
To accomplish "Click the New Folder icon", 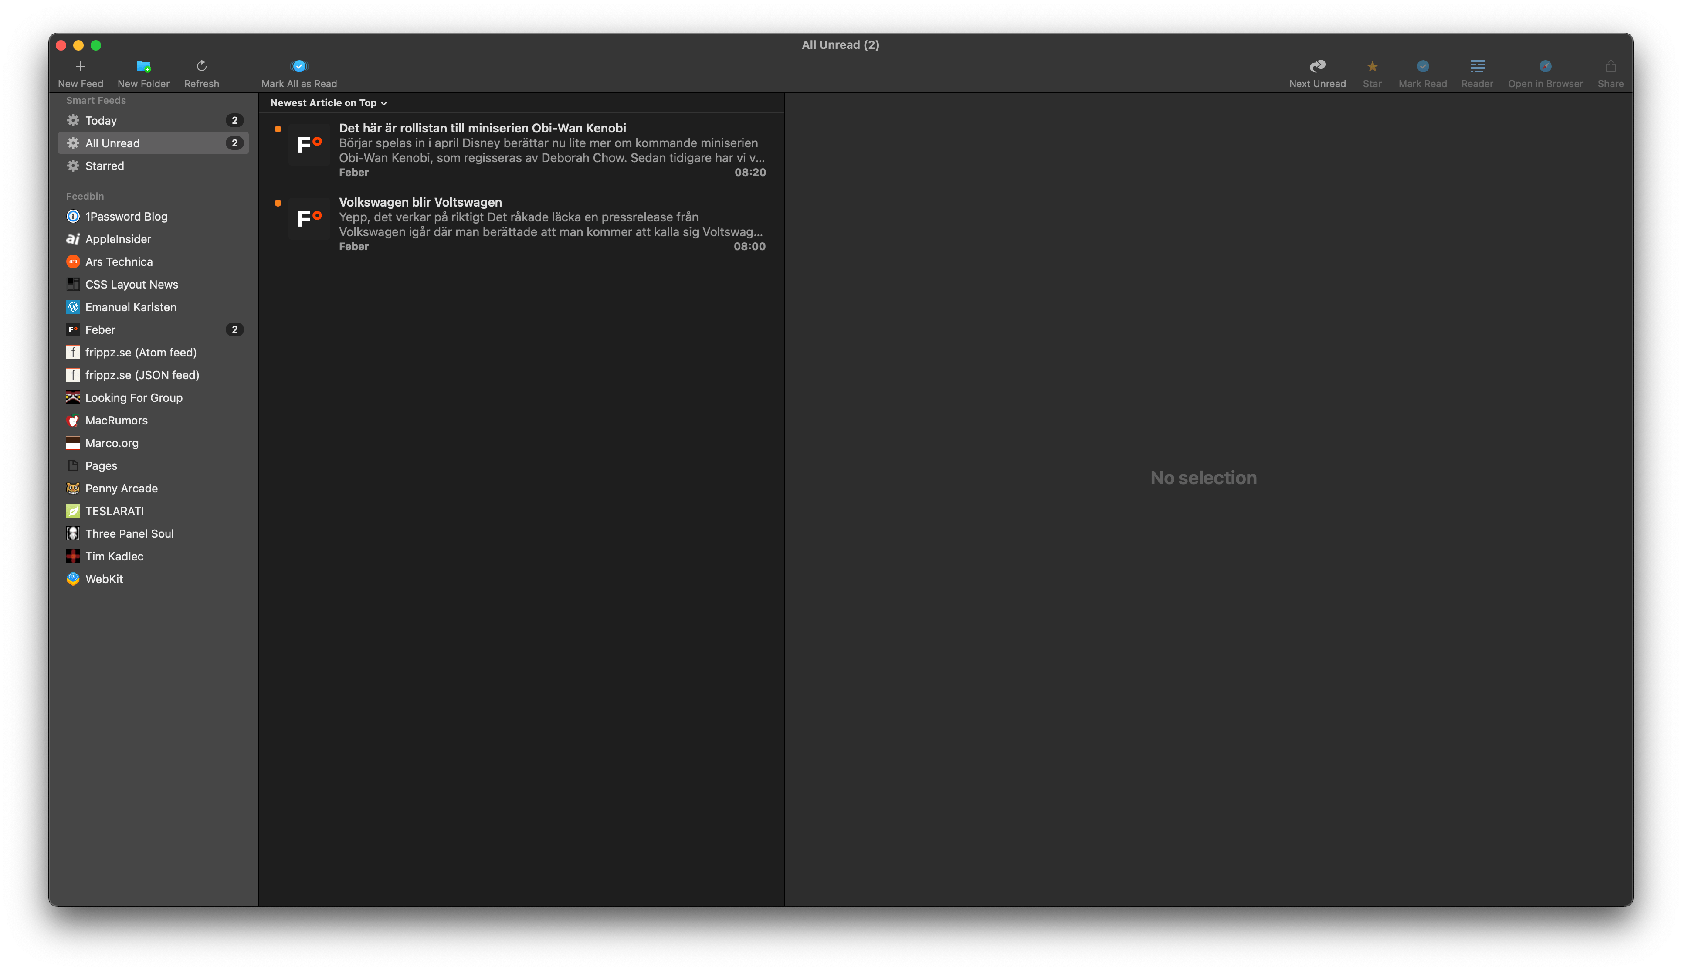I will point(143,66).
